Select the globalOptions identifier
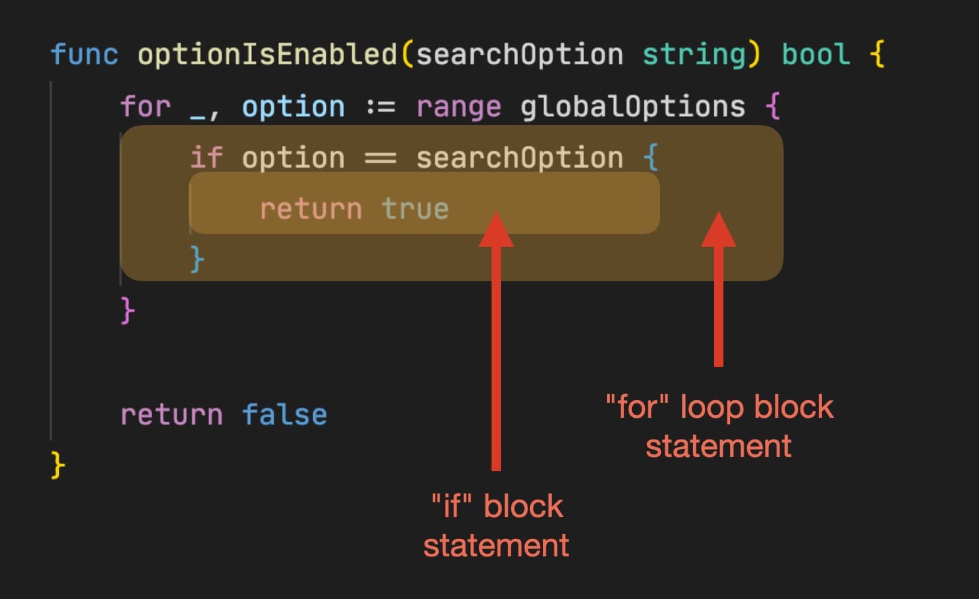 pos(633,106)
